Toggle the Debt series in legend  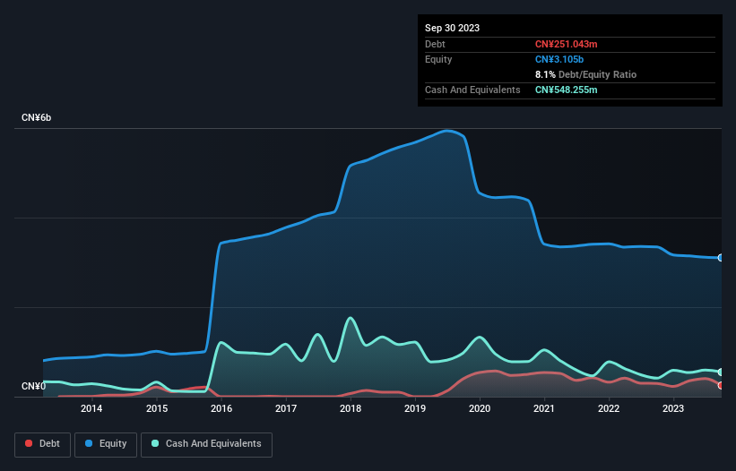coord(43,444)
